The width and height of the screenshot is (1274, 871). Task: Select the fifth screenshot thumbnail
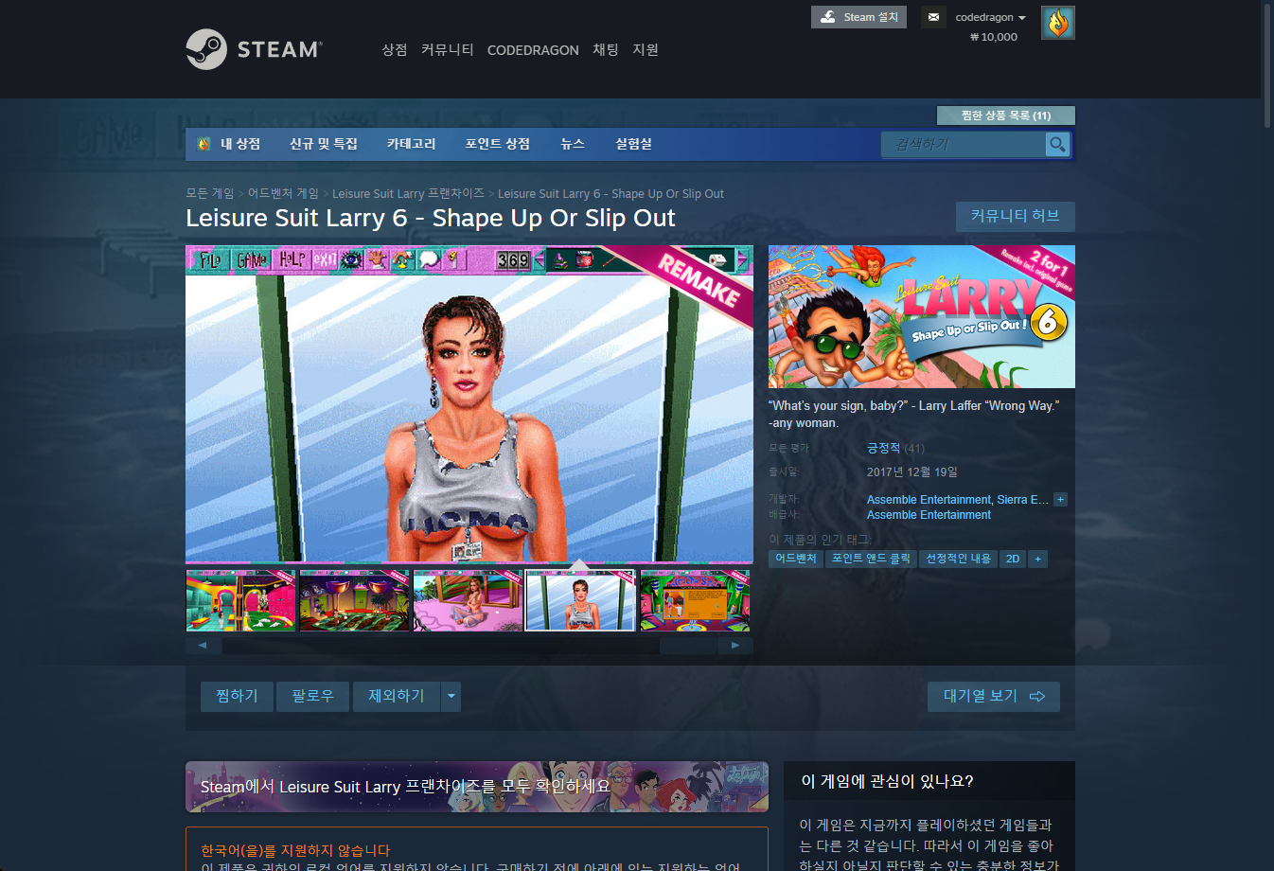[x=695, y=600]
